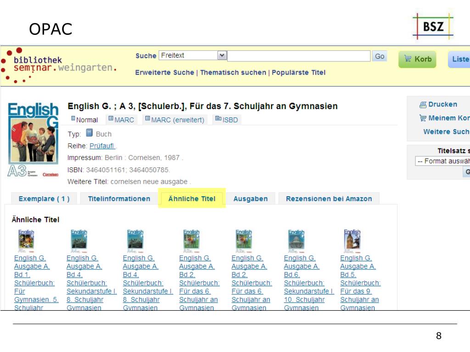This screenshot has width=470, height=352.
Task: Click the search text input field
Action: pos(299,56)
